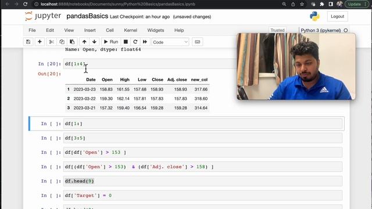Cut selected cells with scissors icon
372x209 pixels.
click(51, 42)
